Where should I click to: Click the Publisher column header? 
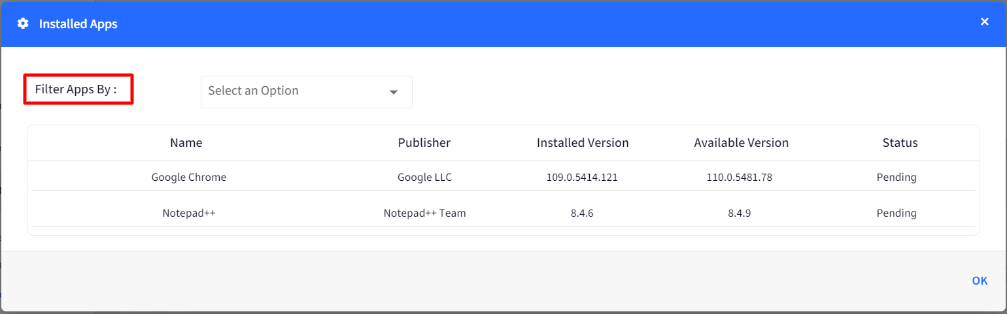(x=424, y=142)
